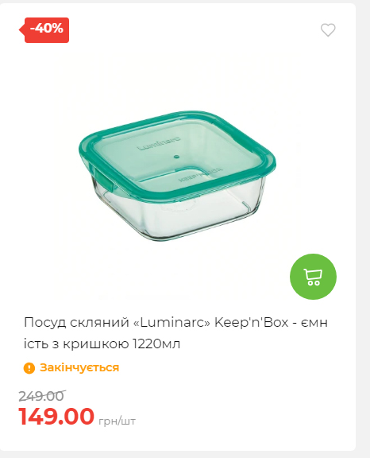Image resolution: width=370 pixels, height=458 pixels.
Task: Click the white cart glyph in the green circle
Action: click(x=313, y=277)
